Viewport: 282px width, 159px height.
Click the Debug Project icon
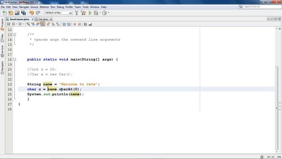click(x=96, y=13)
